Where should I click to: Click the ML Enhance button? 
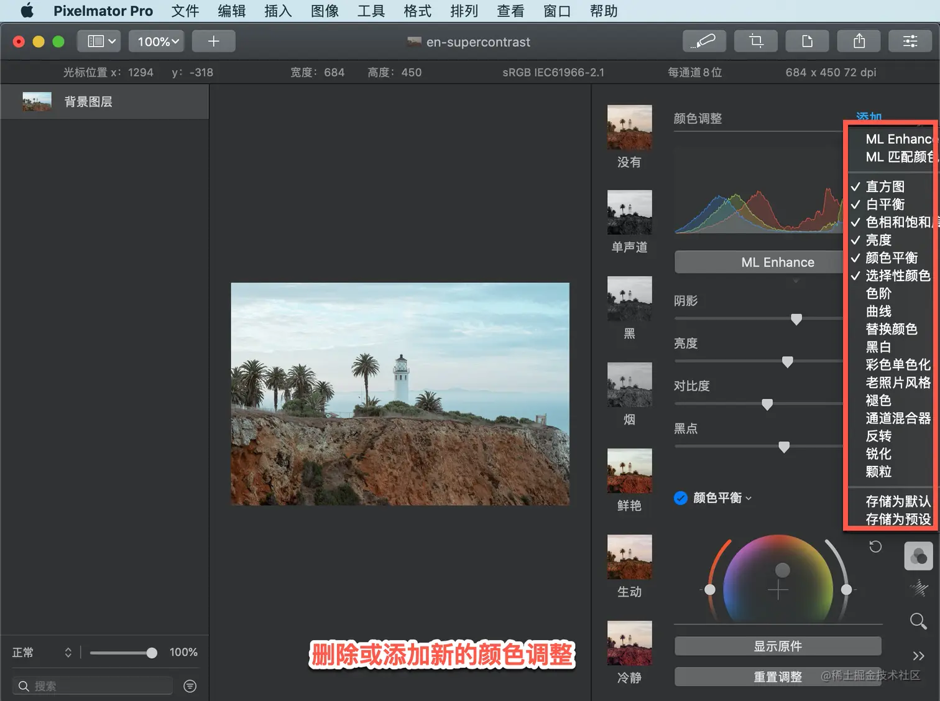click(758, 262)
